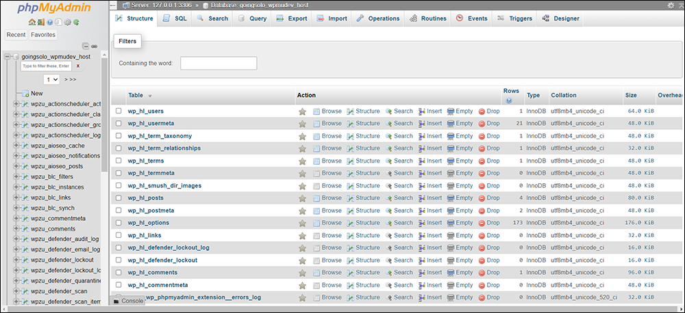Click Rows column help icon
The height and width of the screenshot is (313, 685).
pos(508,100)
